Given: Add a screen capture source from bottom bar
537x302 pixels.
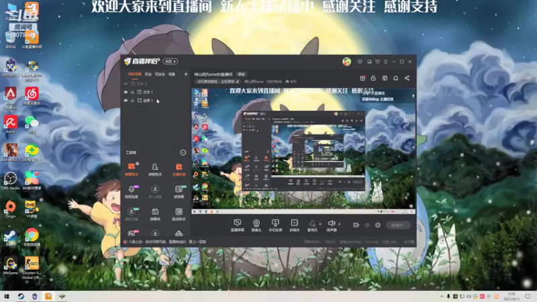Looking at the screenshot, I should 238,225.
